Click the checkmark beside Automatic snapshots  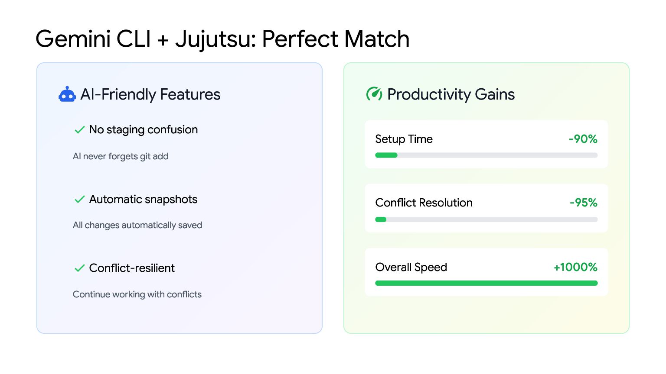79,200
